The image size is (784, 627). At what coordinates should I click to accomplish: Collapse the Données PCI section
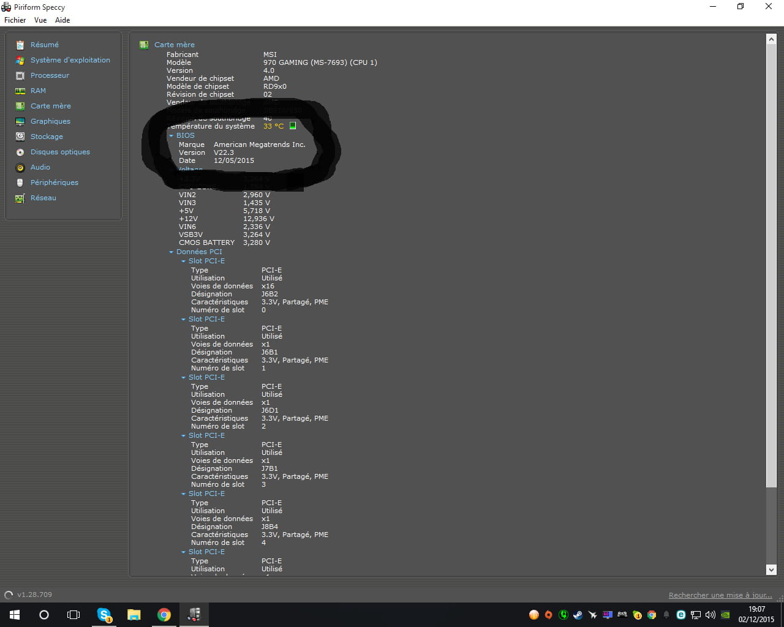point(171,252)
